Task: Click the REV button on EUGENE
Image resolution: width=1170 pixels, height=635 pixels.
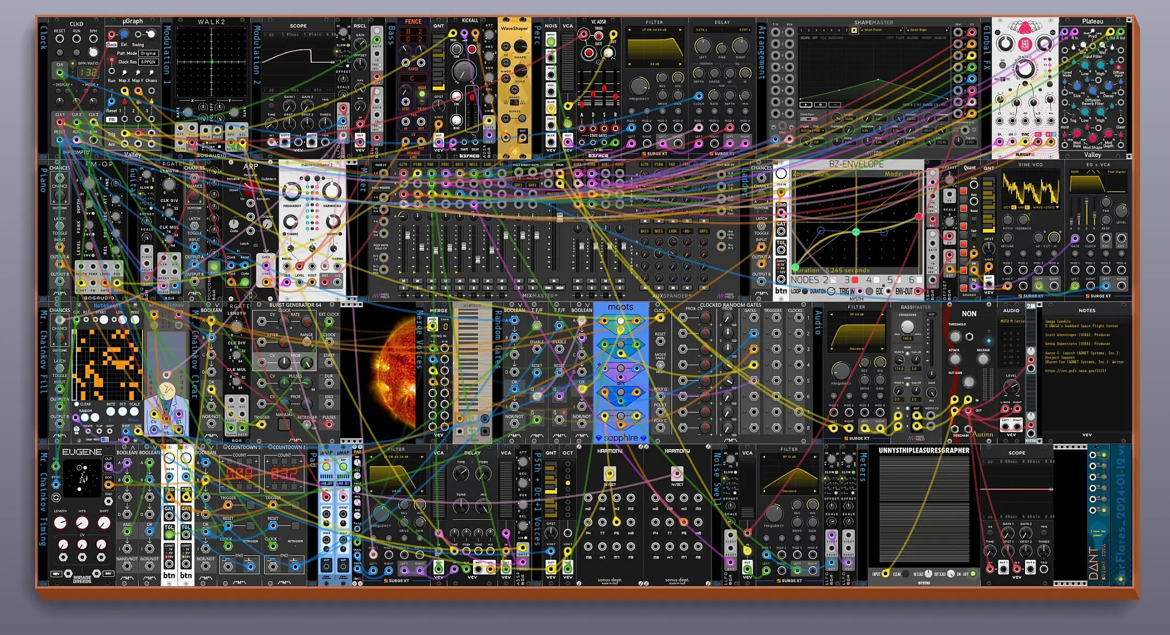Action: click(x=56, y=574)
